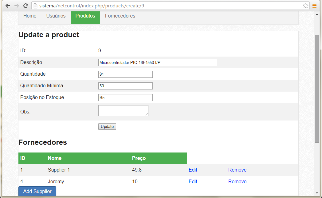The height and width of the screenshot is (198, 322).
Task: Open the Fornecedores section
Action: coord(120,16)
